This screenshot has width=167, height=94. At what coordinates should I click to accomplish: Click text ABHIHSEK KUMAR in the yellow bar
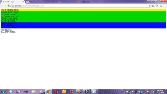(x=10, y=10)
